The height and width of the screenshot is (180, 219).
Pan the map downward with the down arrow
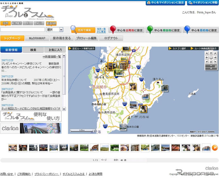click(x=211, y=62)
